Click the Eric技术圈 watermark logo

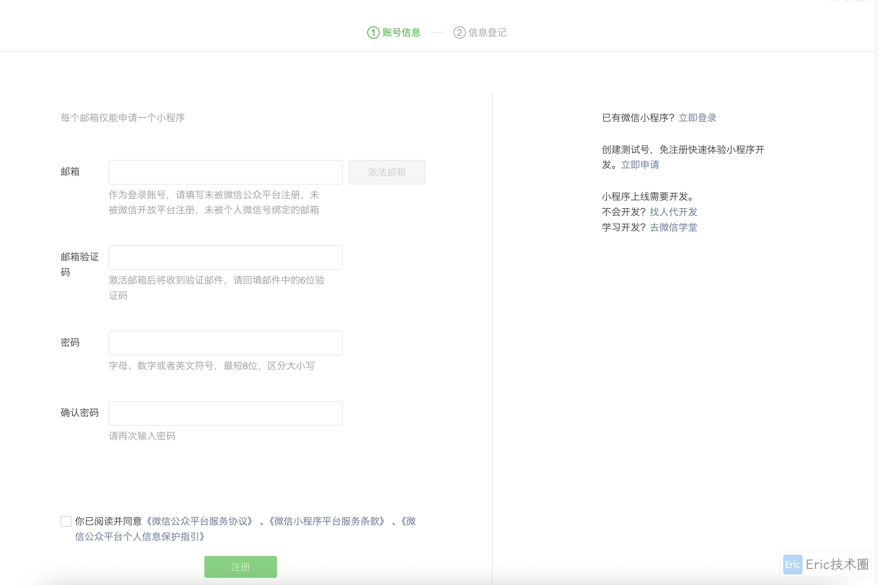click(792, 564)
